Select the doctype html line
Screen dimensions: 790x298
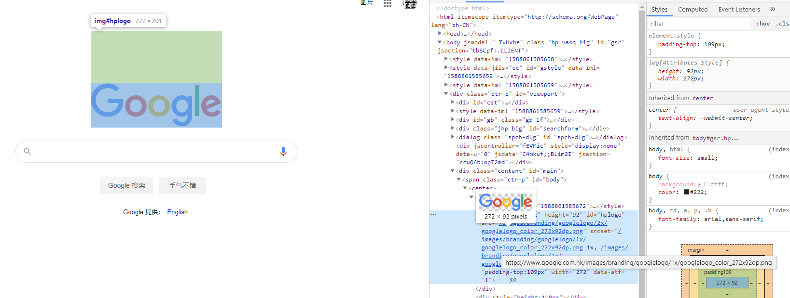(463, 8)
